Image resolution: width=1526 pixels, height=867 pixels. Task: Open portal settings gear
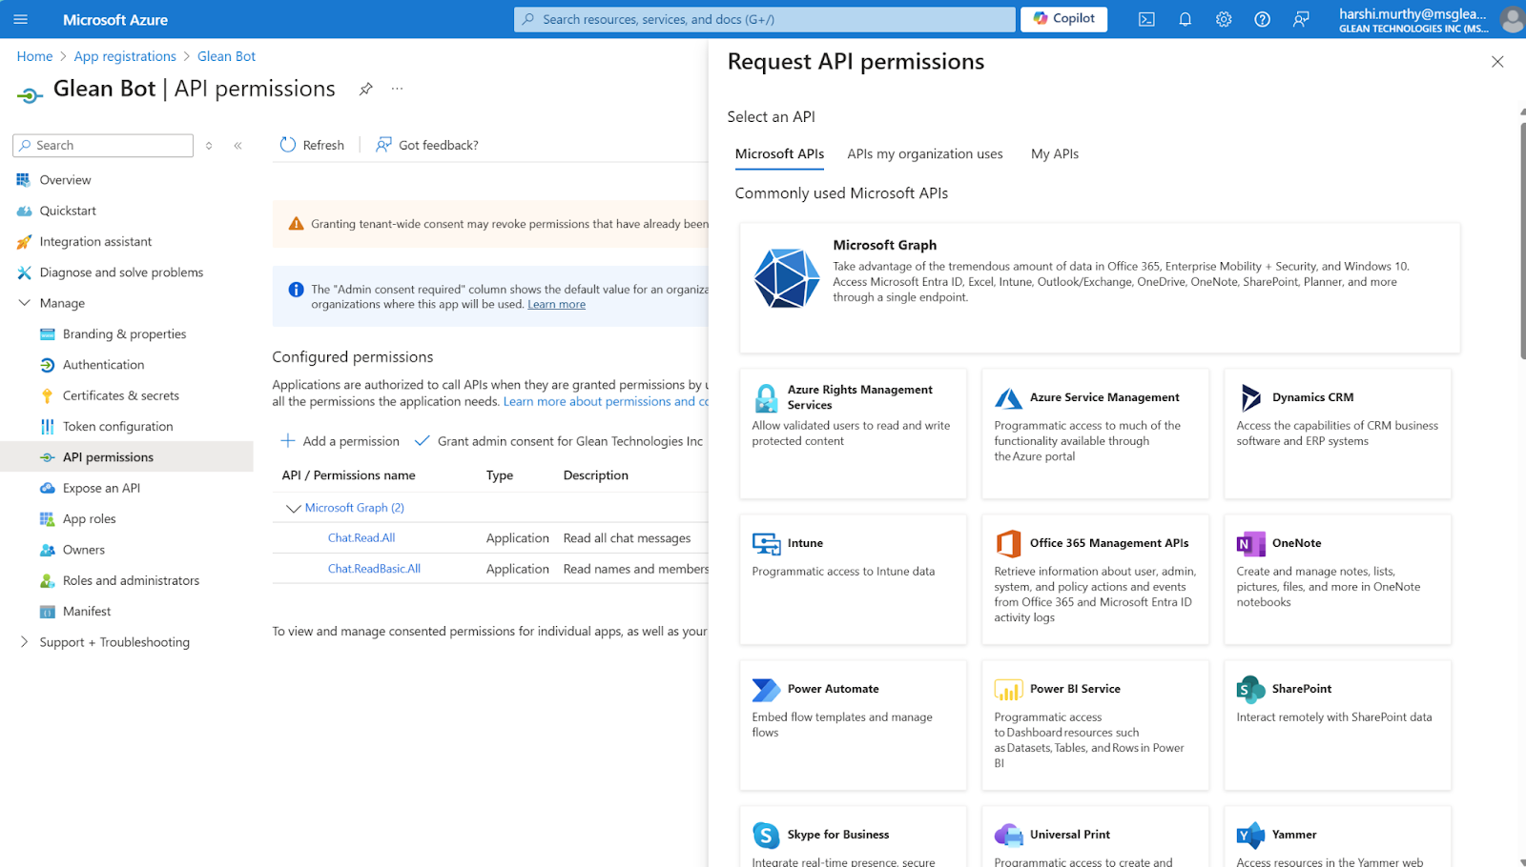pos(1224,19)
